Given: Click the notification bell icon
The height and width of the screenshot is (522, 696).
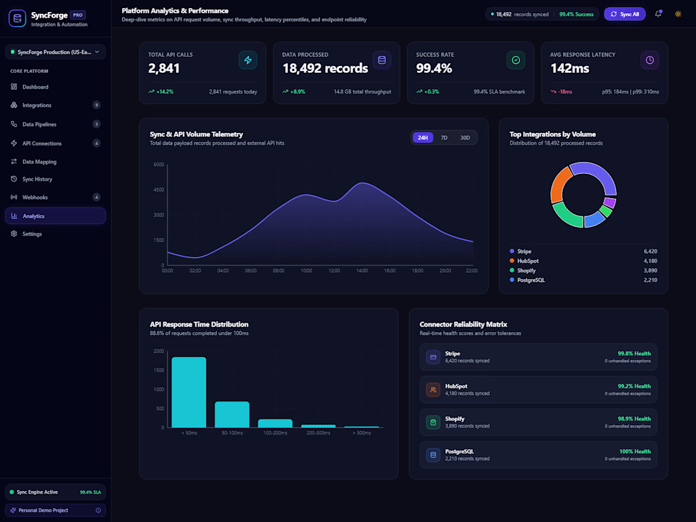Looking at the screenshot, I should pyautogui.click(x=658, y=14).
